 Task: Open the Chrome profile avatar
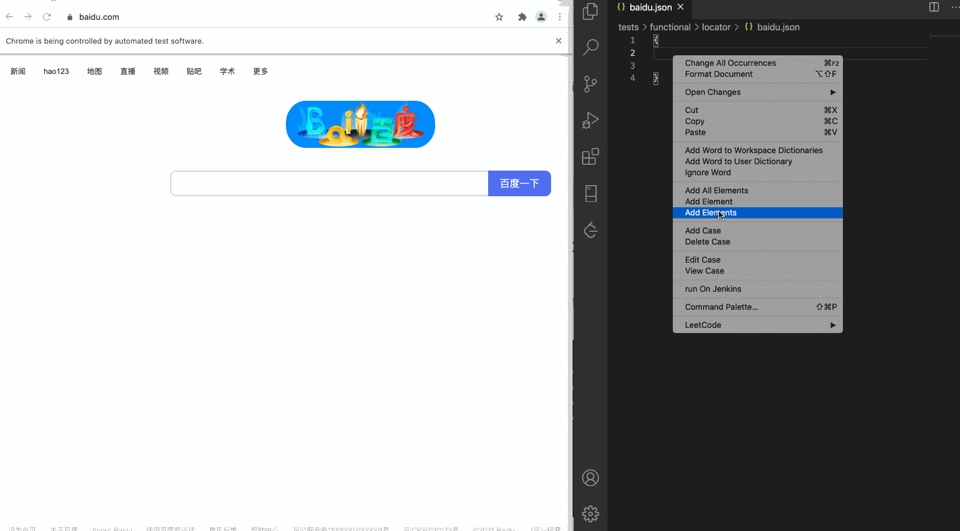point(541,17)
